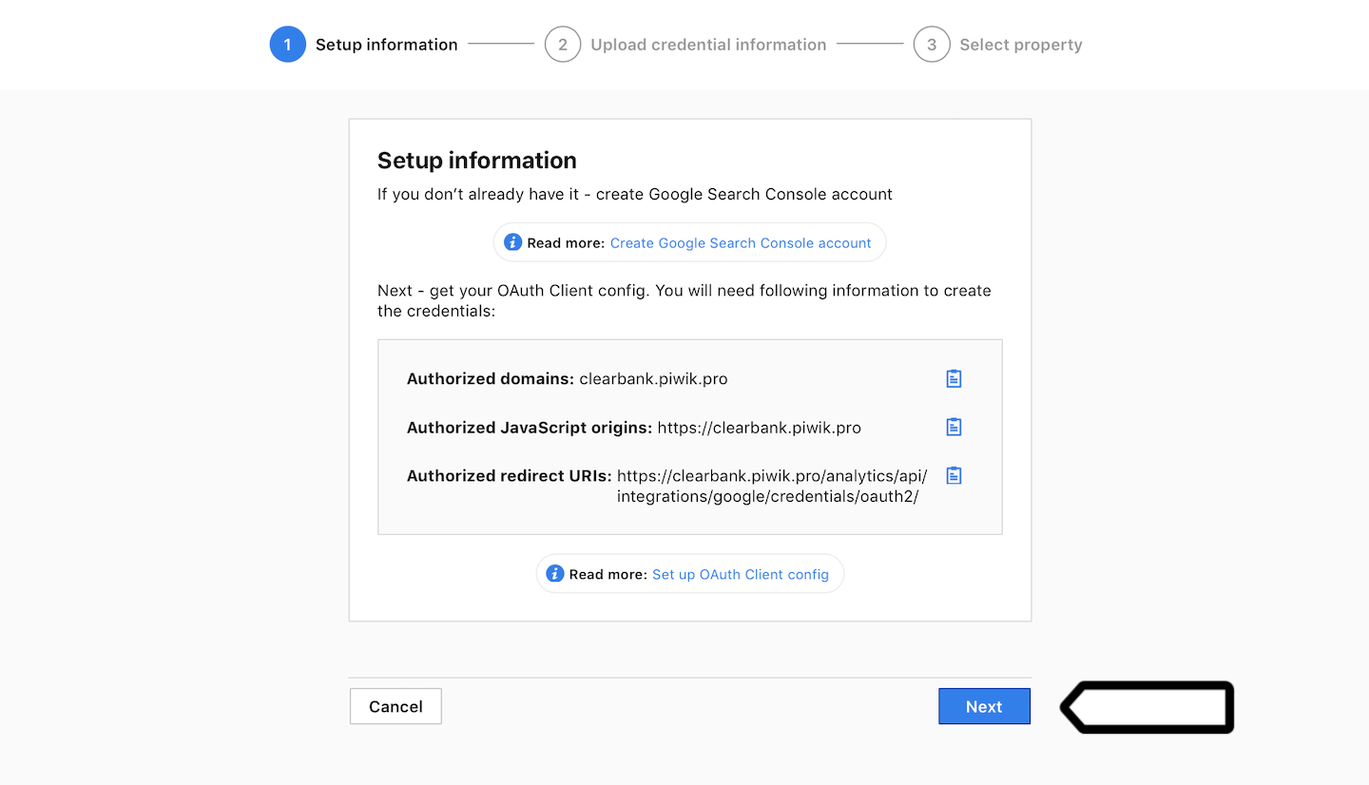Copy the Authorized domains value to clipboard
This screenshot has height=785, width=1369.
point(954,378)
